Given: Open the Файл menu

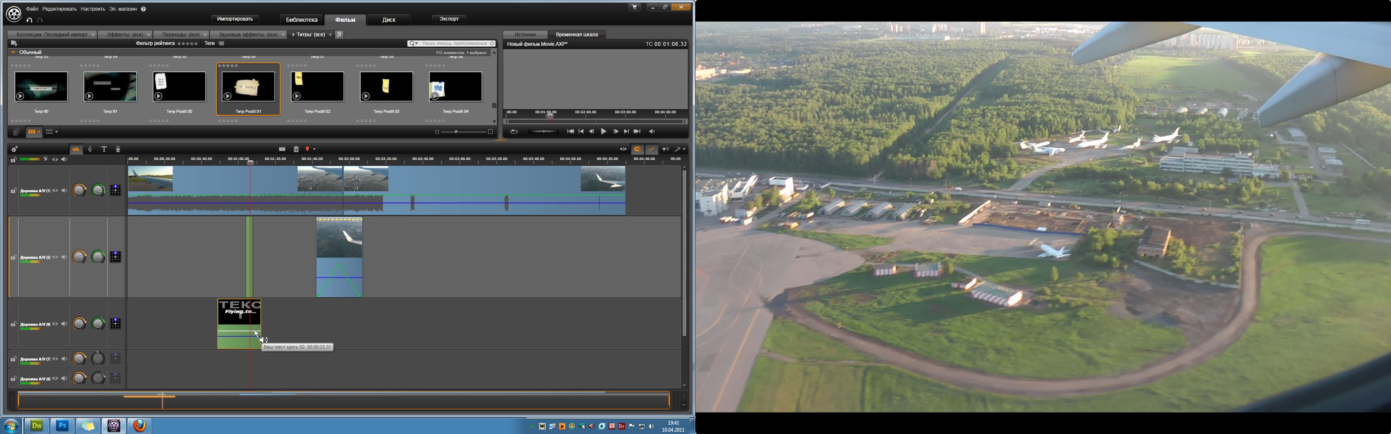Looking at the screenshot, I should pos(32,9).
